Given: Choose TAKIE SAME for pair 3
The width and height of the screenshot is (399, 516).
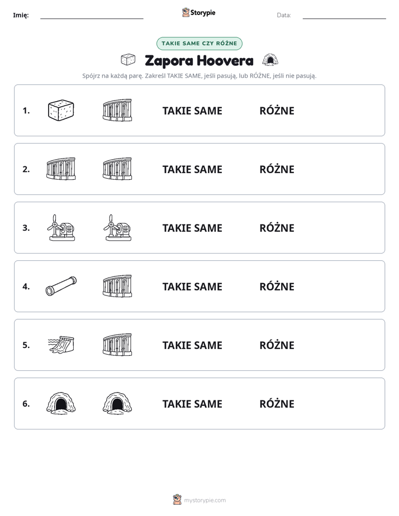Looking at the screenshot, I should [x=192, y=228].
